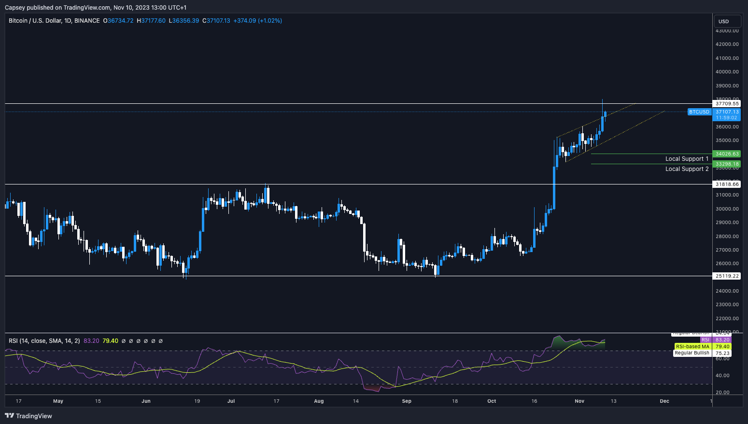748x424 pixels.
Task: Open the USD currency selector
Action: (x=727, y=21)
